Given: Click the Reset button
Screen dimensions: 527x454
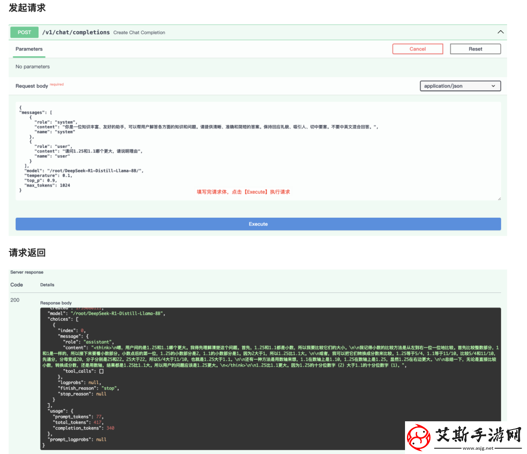Looking at the screenshot, I should point(475,49).
